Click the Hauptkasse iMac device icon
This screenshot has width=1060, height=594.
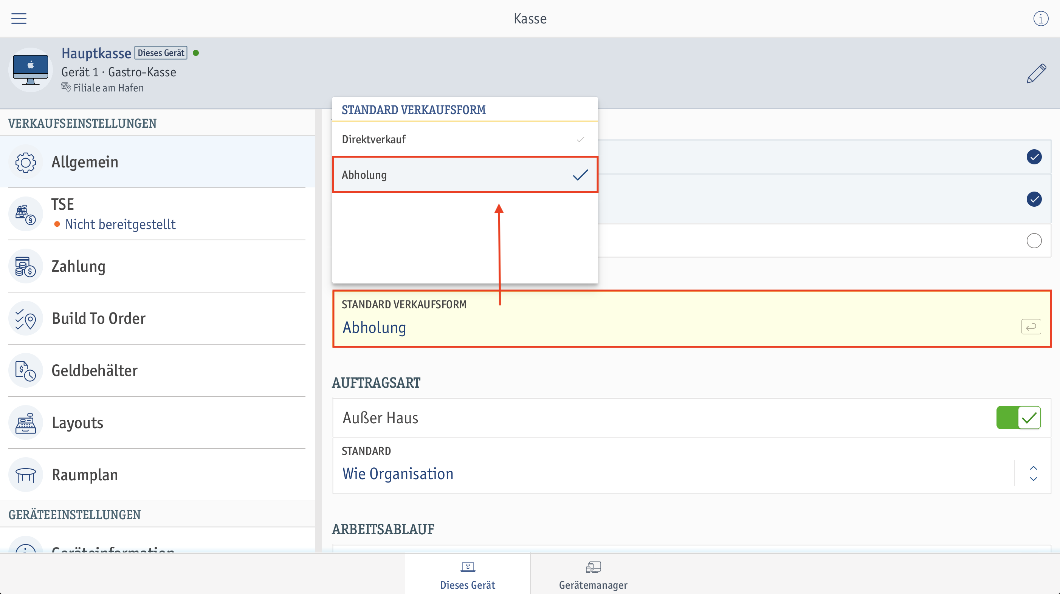(31, 70)
